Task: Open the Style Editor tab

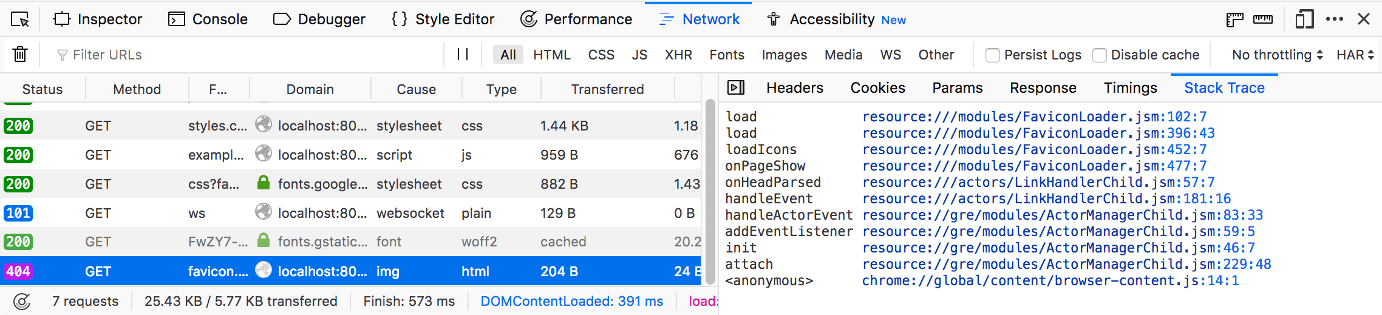Action: click(x=443, y=19)
